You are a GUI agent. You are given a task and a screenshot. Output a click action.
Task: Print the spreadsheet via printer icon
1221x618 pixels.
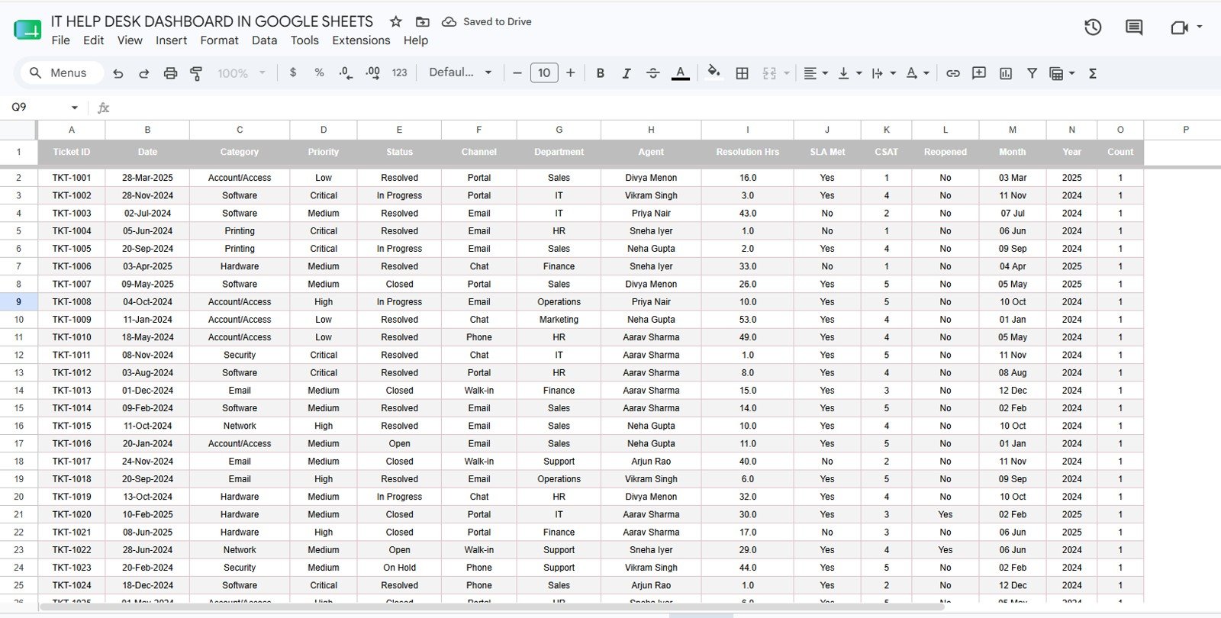click(x=170, y=73)
